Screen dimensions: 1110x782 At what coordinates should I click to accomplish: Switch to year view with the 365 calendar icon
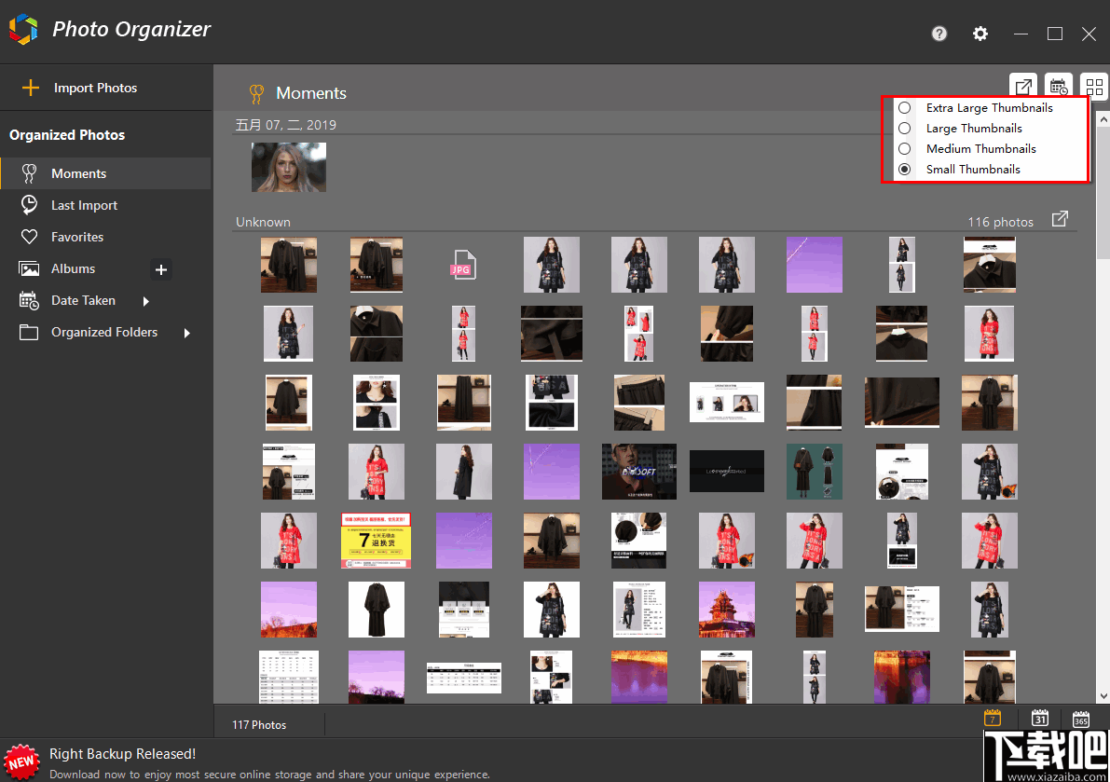click(1080, 718)
